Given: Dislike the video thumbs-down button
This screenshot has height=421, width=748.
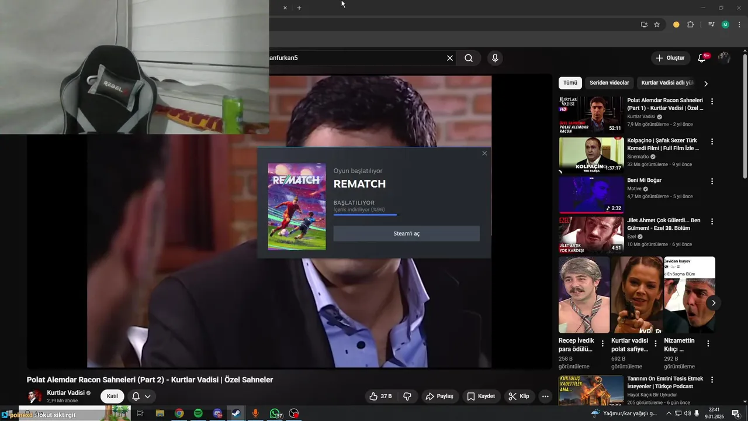Looking at the screenshot, I should [x=407, y=396].
